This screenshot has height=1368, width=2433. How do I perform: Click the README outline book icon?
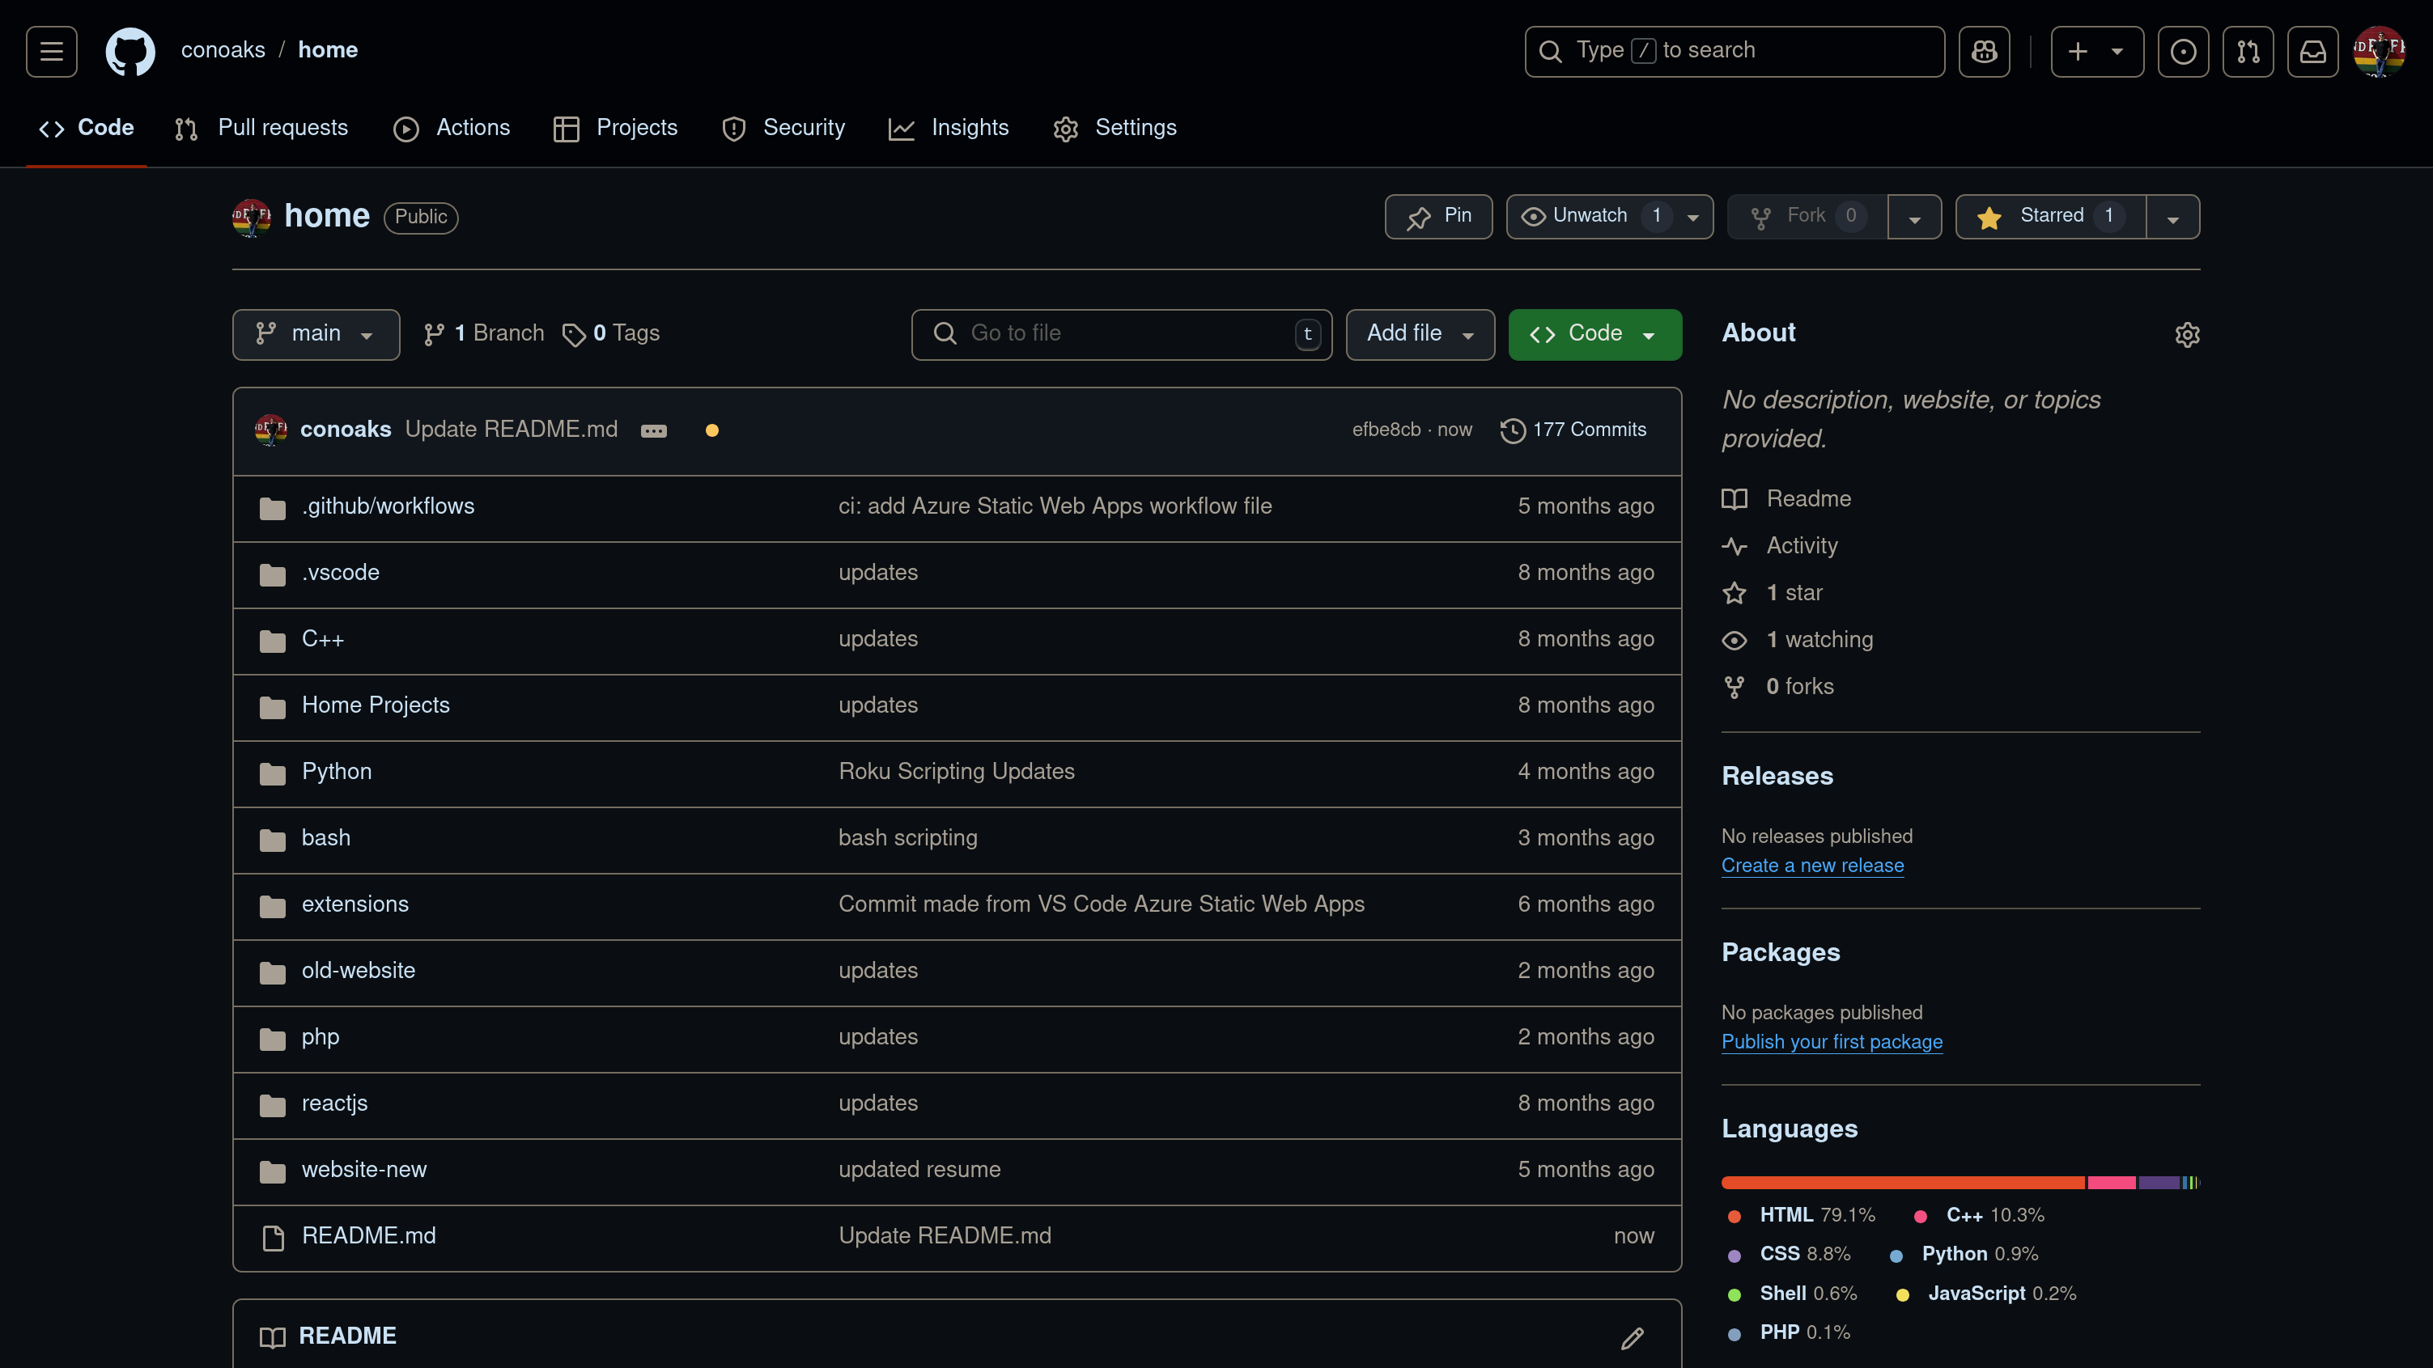click(272, 1336)
